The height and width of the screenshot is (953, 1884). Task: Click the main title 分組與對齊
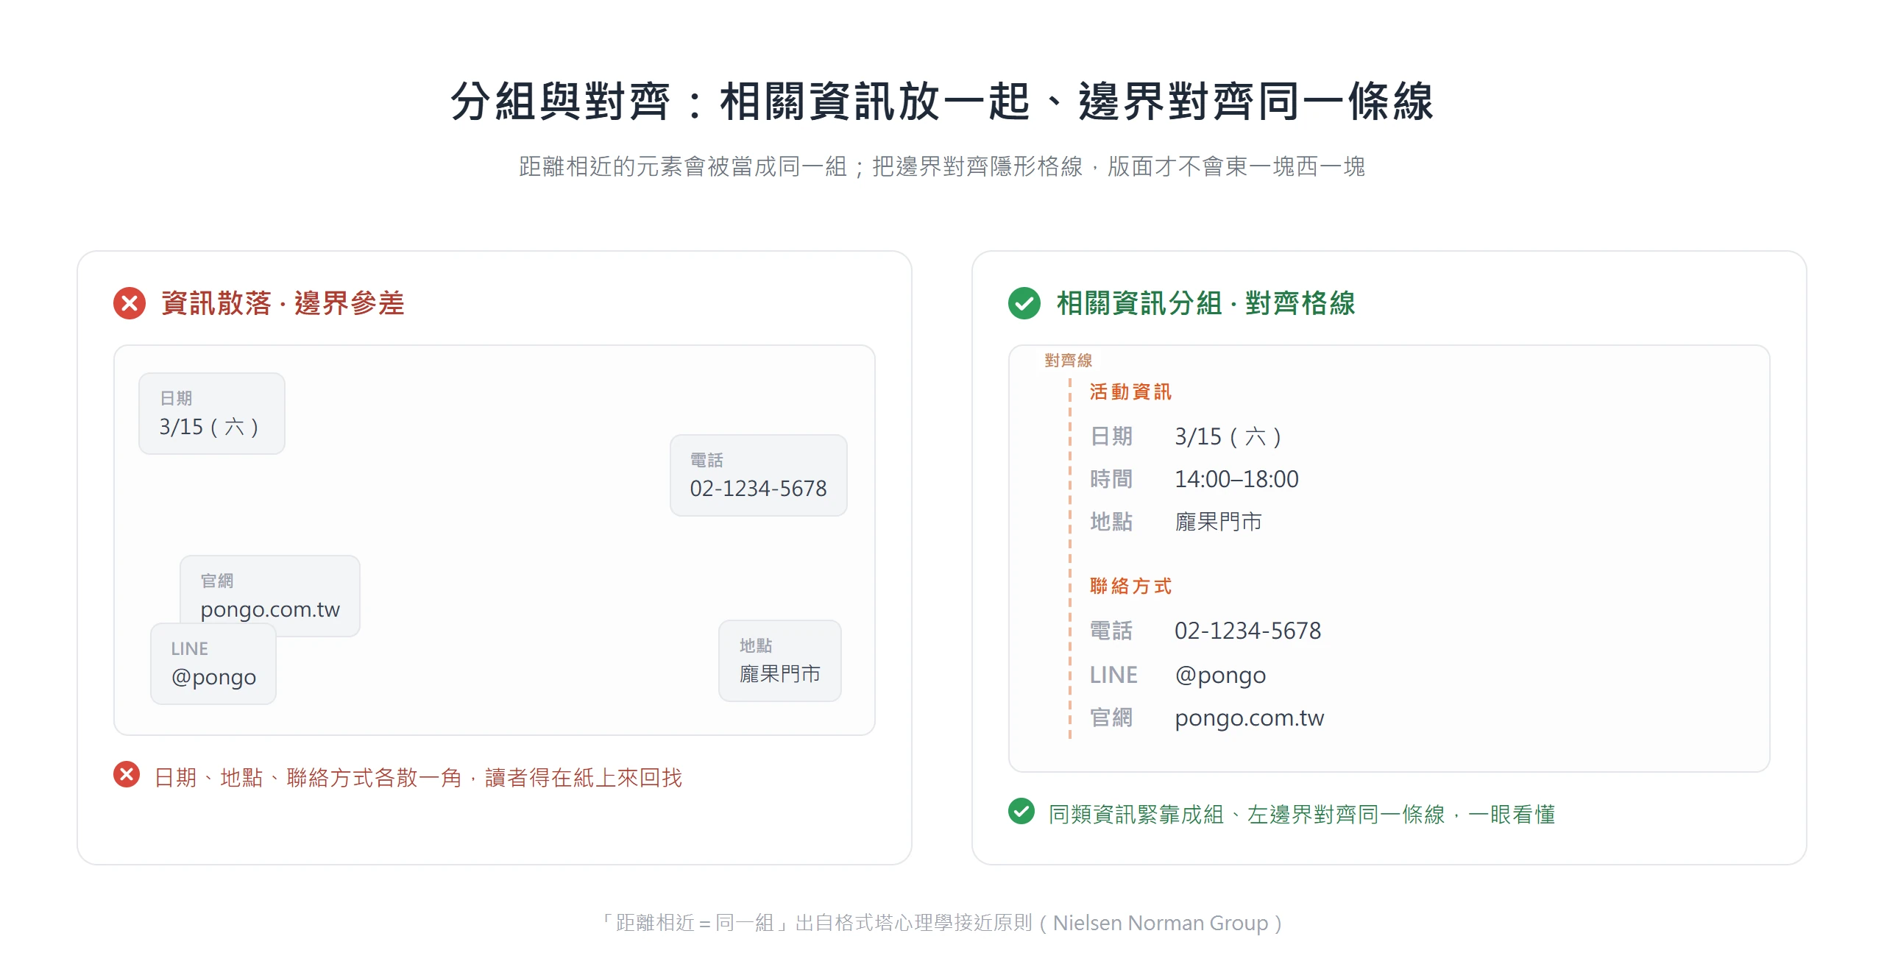(942, 101)
